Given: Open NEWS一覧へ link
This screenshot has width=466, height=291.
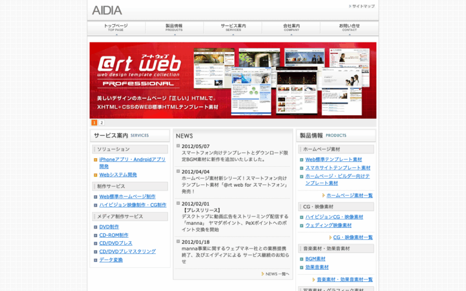Looking at the screenshot, I should [x=277, y=274].
